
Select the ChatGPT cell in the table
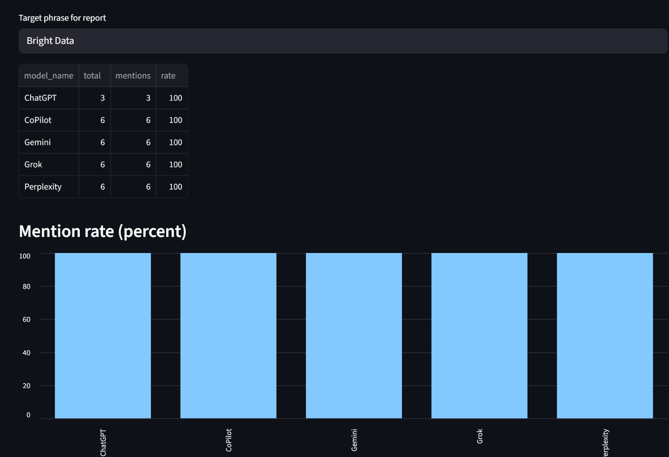click(x=49, y=98)
